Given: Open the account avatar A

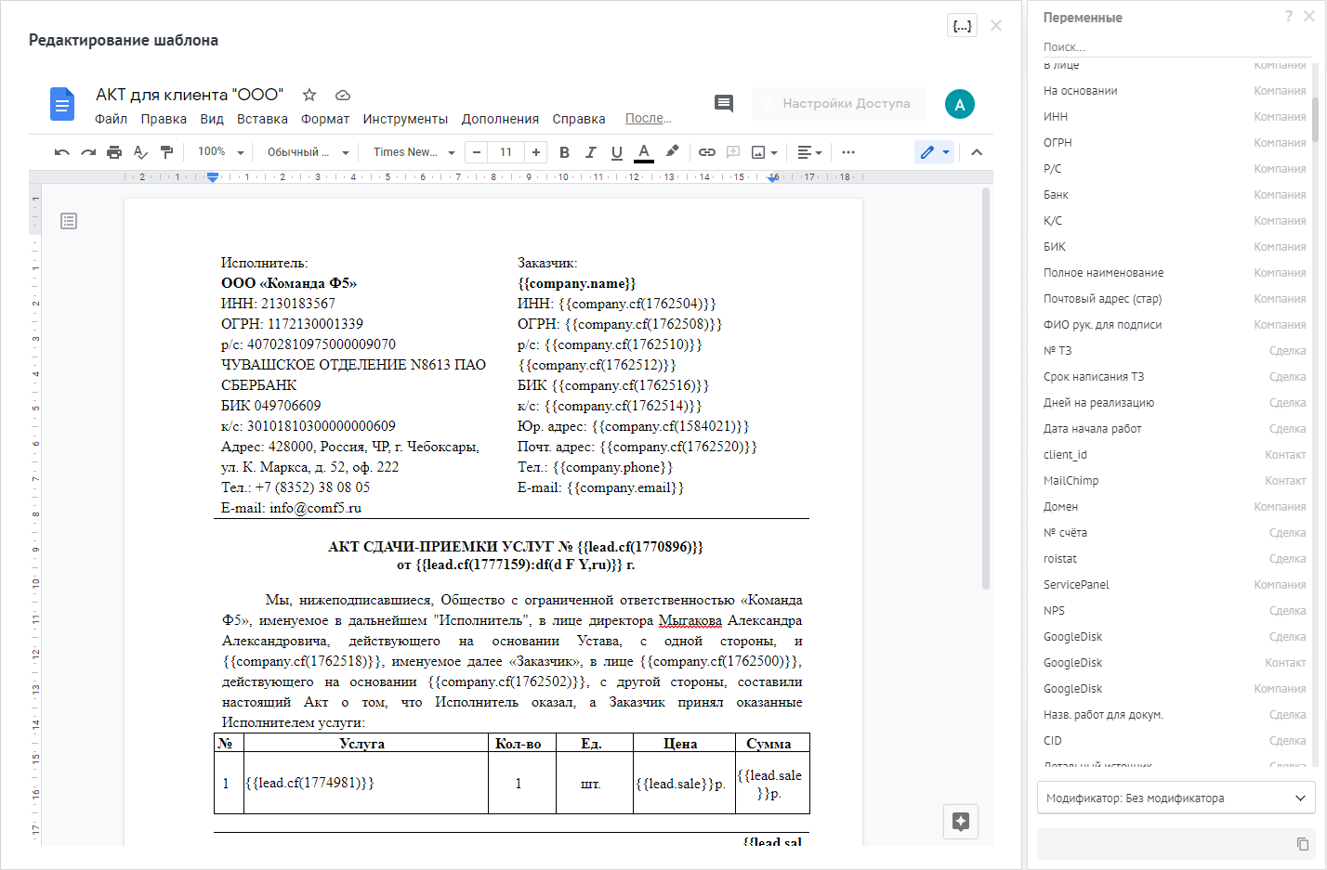Looking at the screenshot, I should (960, 104).
